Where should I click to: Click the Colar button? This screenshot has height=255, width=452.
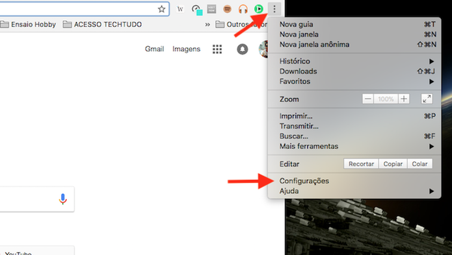[x=419, y=164]
